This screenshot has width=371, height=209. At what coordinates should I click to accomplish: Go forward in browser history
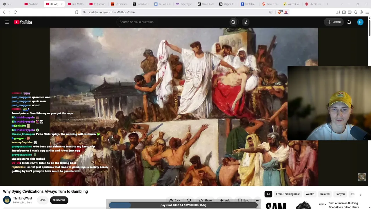pos(10,12)
